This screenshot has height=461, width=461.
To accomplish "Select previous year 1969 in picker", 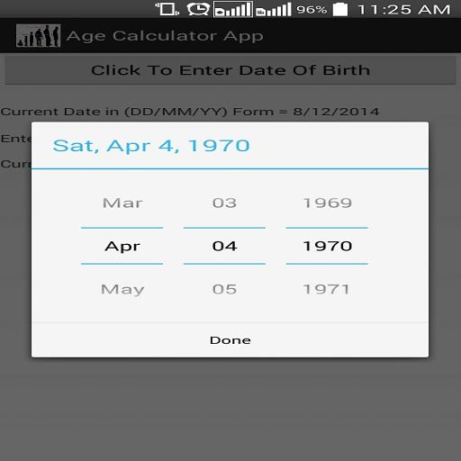I will pos(327,203).
